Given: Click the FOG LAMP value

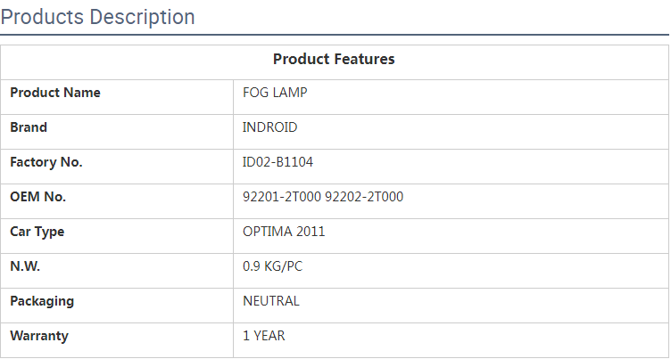Looking at the screenshot, I should (x=276, y=93).
